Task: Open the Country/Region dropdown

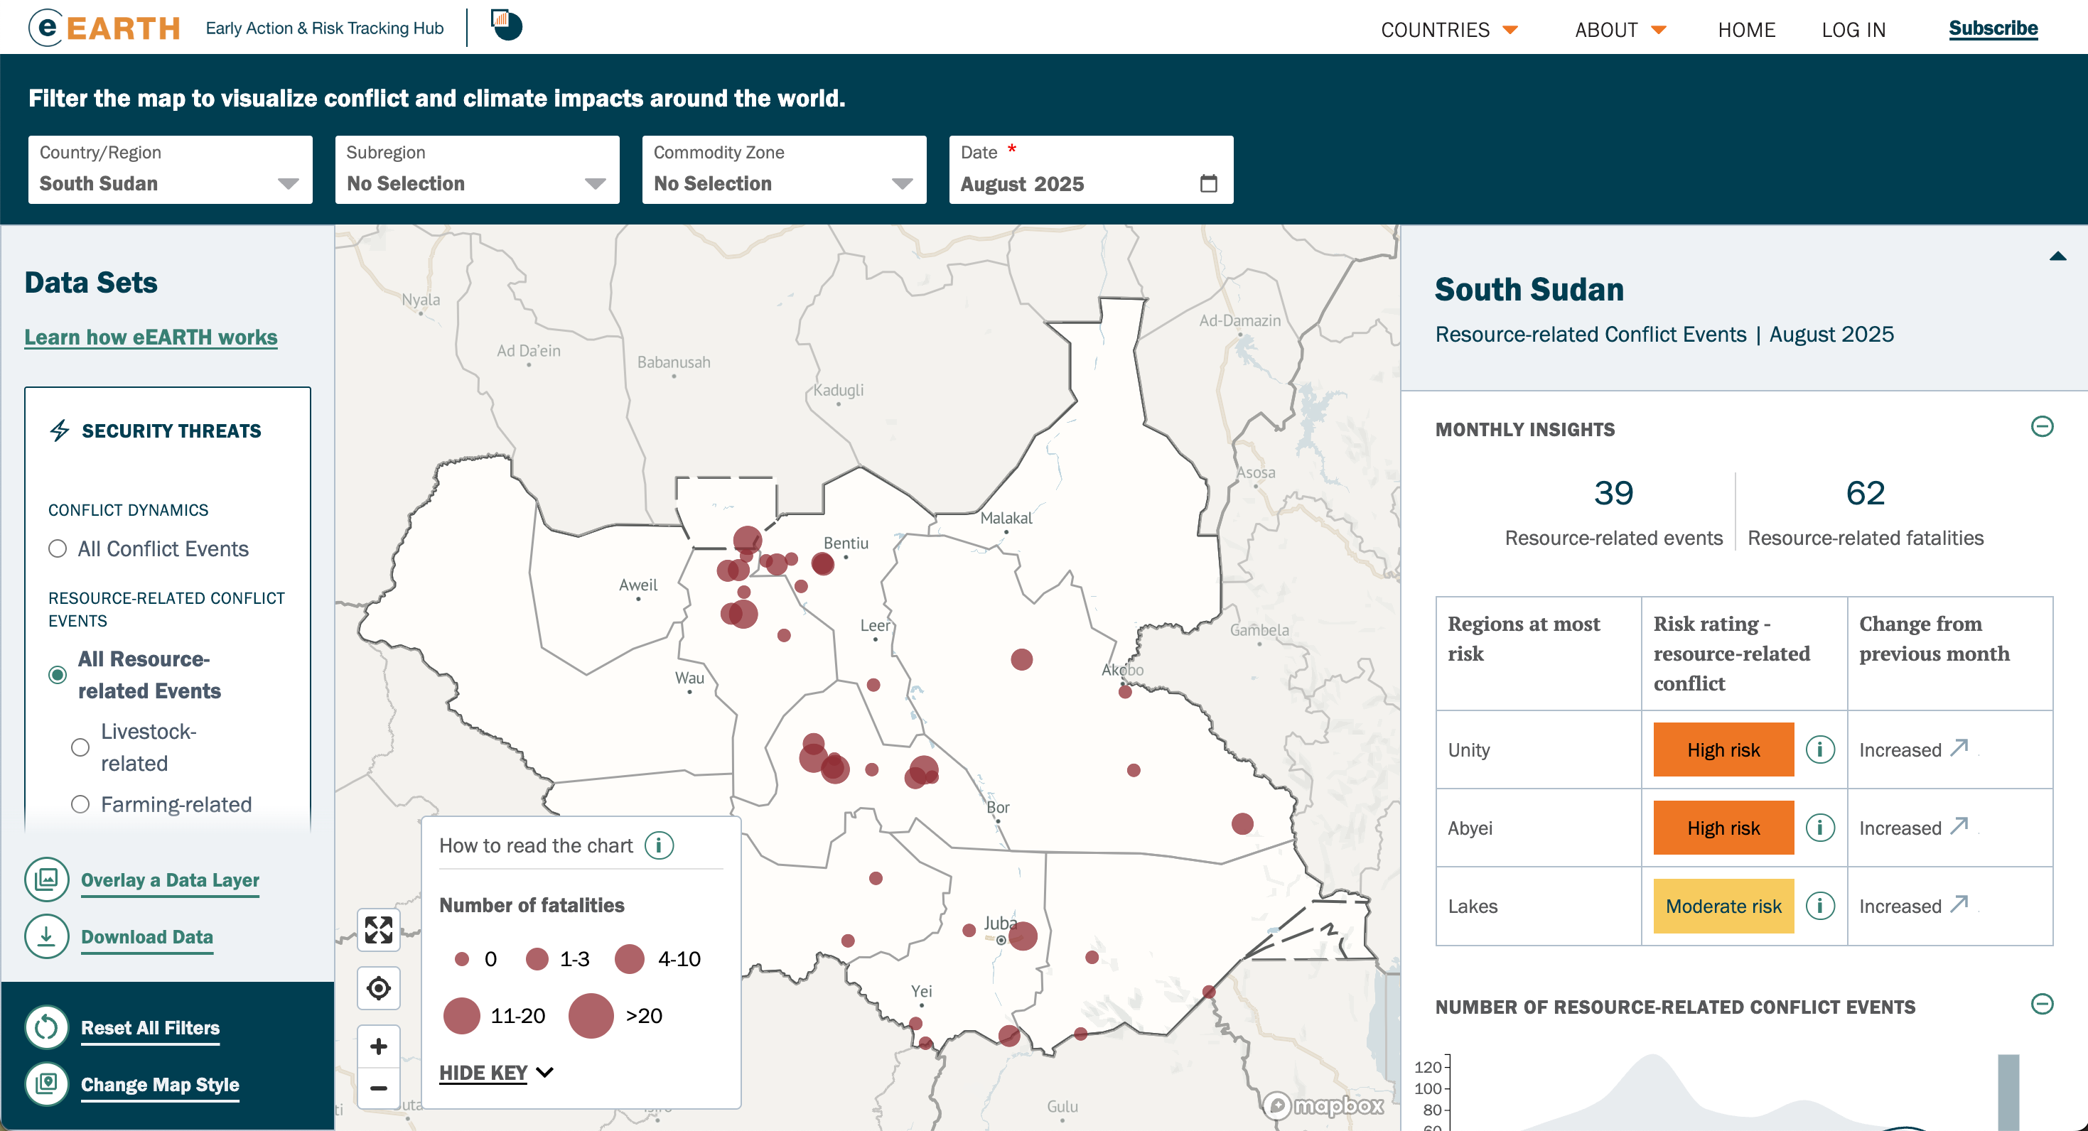Action: pyautogui.click(x=171, y=170)
